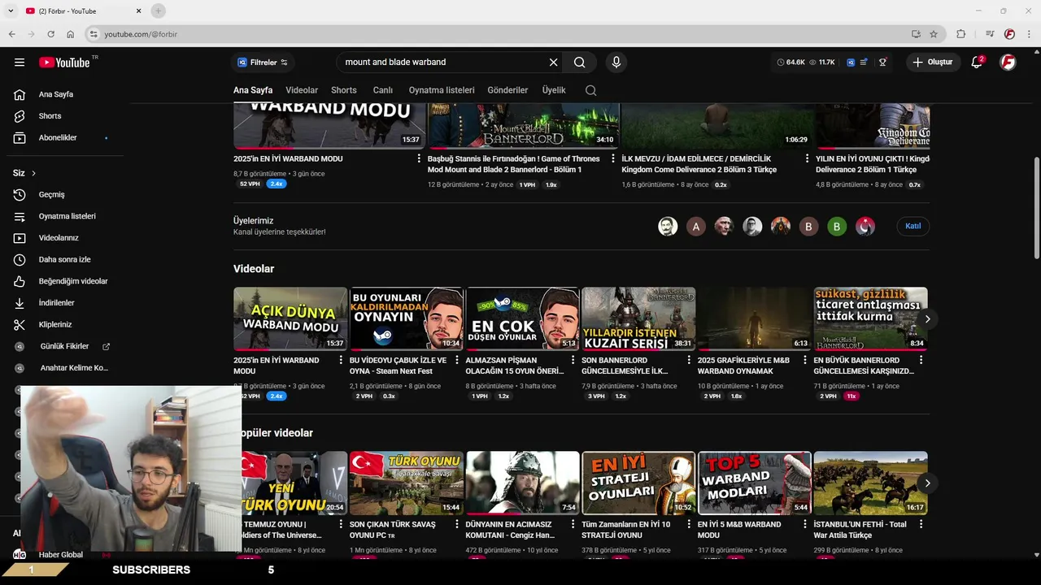Open the hamburger guide menu
Viewport: 1041px width, 585px height.
tap(20, 63)
